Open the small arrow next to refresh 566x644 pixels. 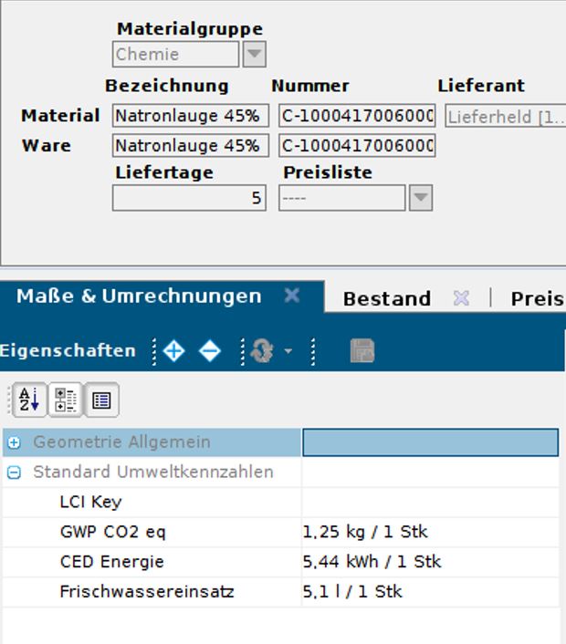tap(288, 352)
